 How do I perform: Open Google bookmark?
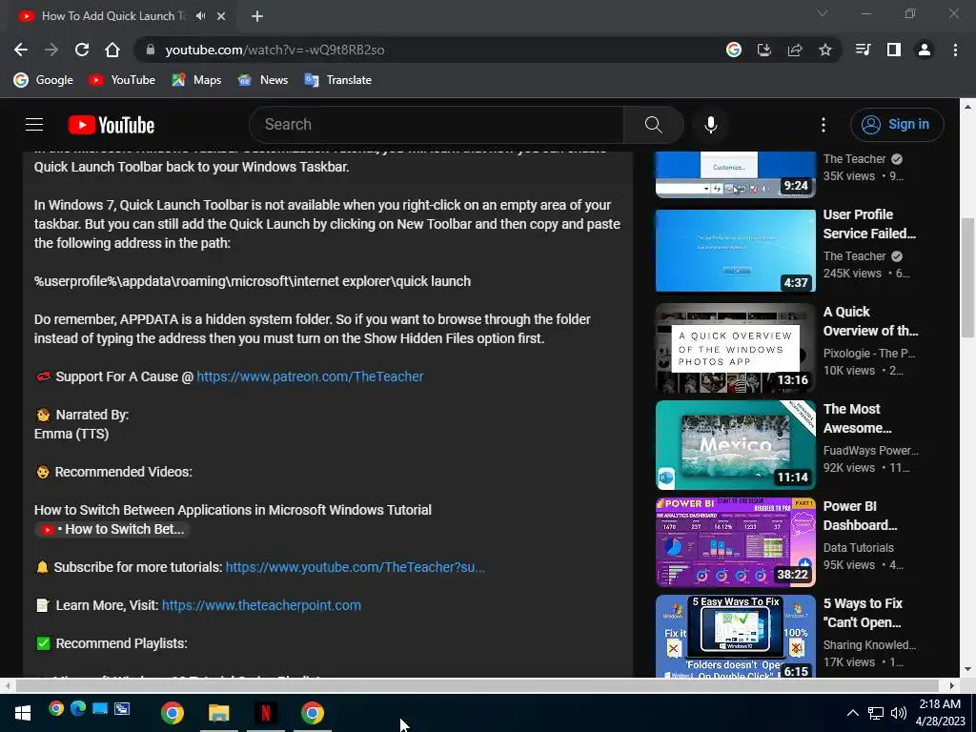pos(44,80)
